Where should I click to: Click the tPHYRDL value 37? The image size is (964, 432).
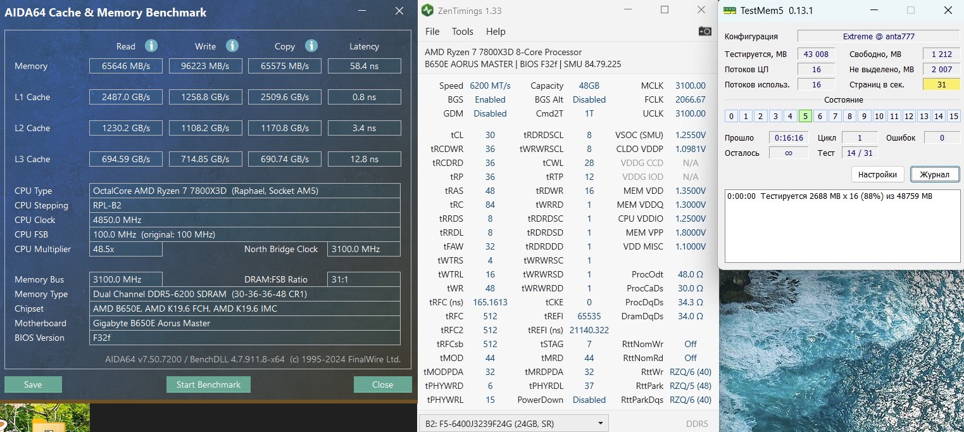coord(589,386)
